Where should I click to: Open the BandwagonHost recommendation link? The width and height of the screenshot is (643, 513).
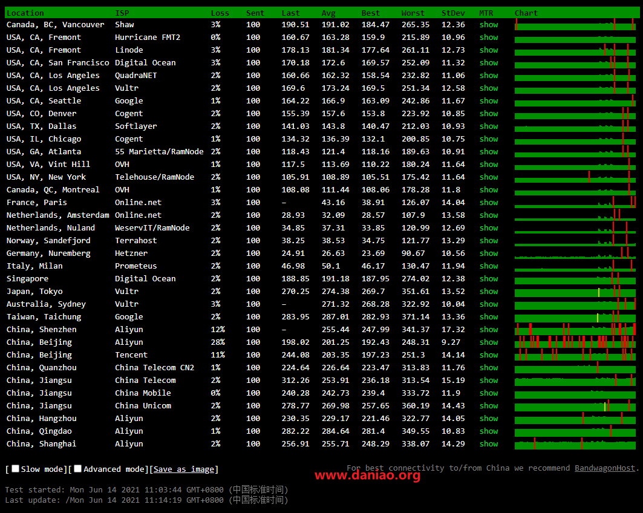click(604, 468)
